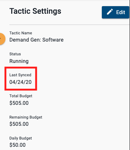The image size is (130, 150).
Task: Select the $505.00 under Total Budget
Action: (19, 103)
